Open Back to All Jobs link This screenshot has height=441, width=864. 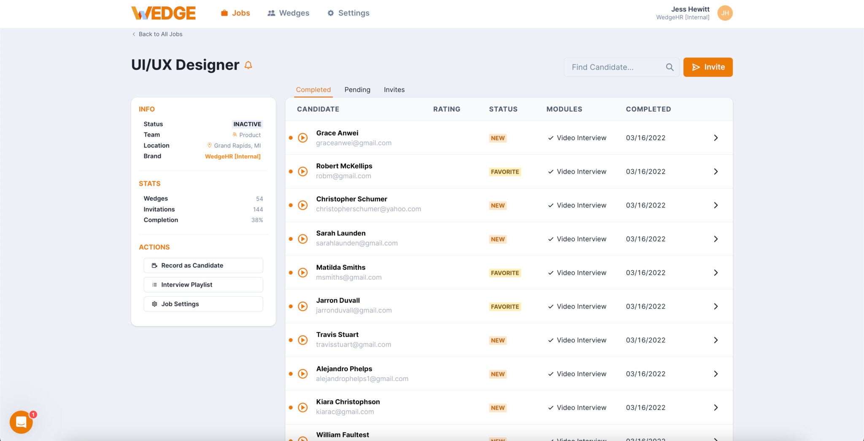(160, 34)
